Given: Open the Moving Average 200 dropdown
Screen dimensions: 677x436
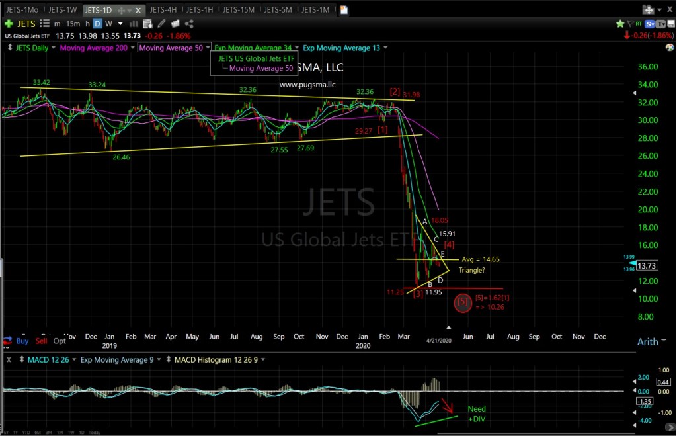Looking at the screenshot, I should coord(132,48).
